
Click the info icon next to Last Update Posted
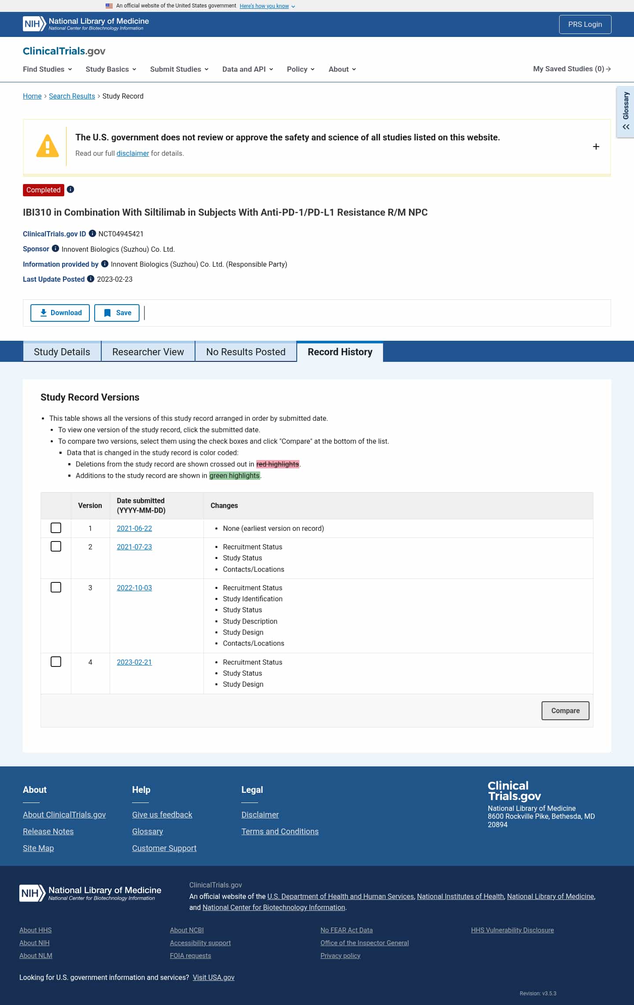pyautogui.click(x=91, y=279)
